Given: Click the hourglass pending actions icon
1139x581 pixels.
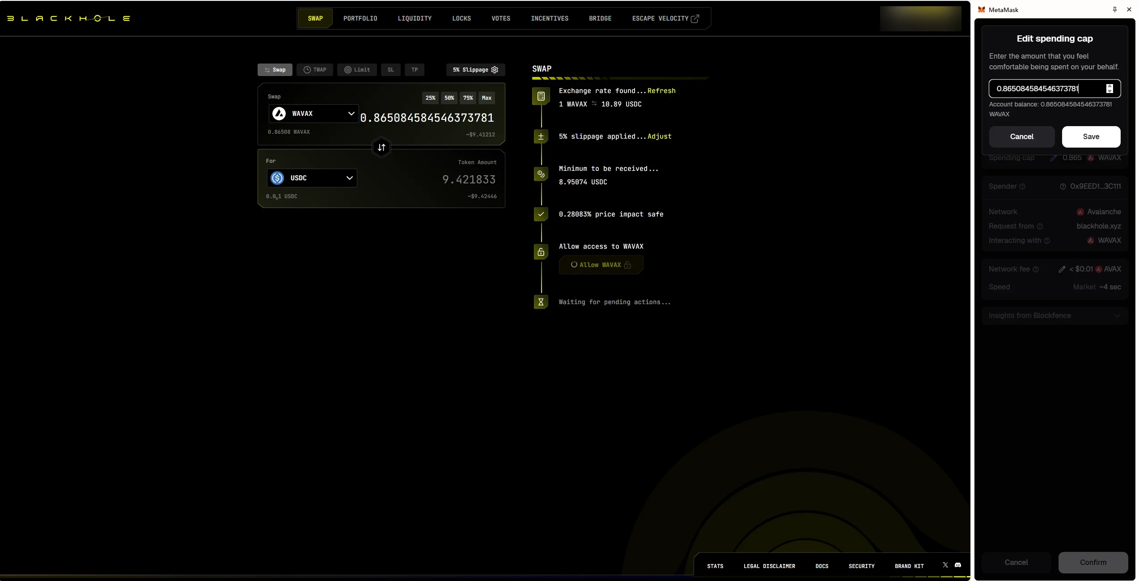Looking at the screenshot, I should pos(541,302).
